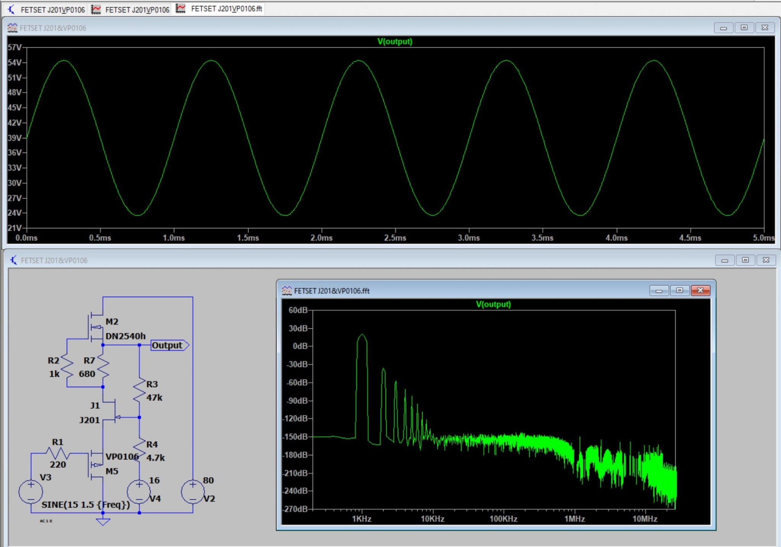Click the Output net label flag
781x547 pixels.
coord(170,345)
